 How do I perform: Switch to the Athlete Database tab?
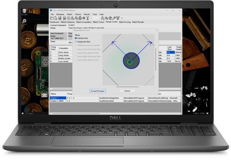(68, 22)
